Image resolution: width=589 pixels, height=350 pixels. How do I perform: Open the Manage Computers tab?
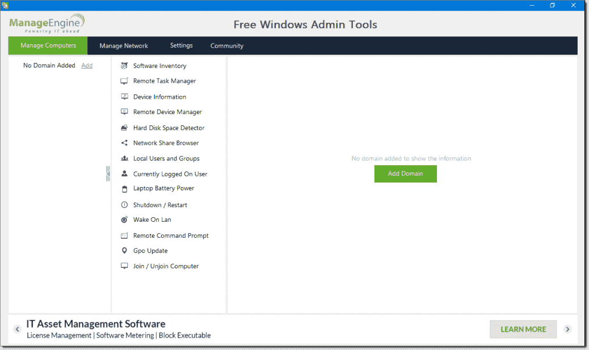coord(48,45)
